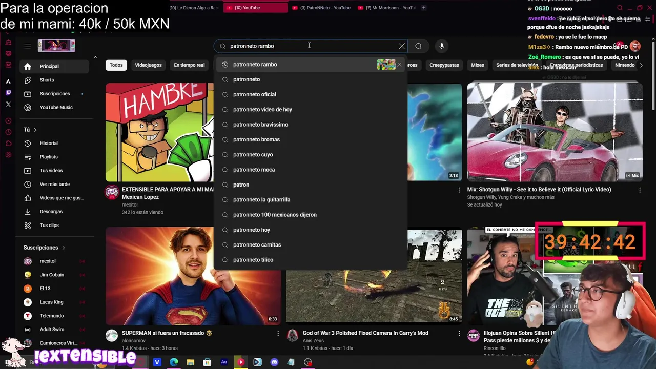Expand the Suscripciones section header
The width and height of the screenshot is (656, 369).
(45, 248)
